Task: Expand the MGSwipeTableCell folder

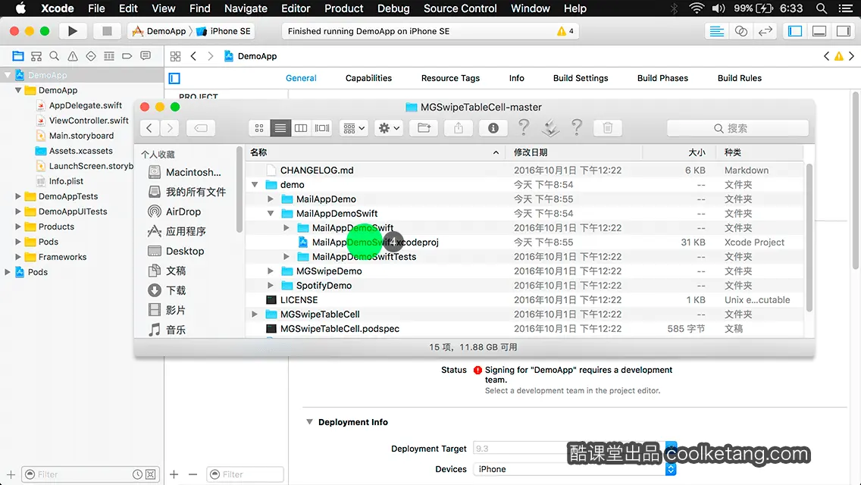Action: pos(254,314)
